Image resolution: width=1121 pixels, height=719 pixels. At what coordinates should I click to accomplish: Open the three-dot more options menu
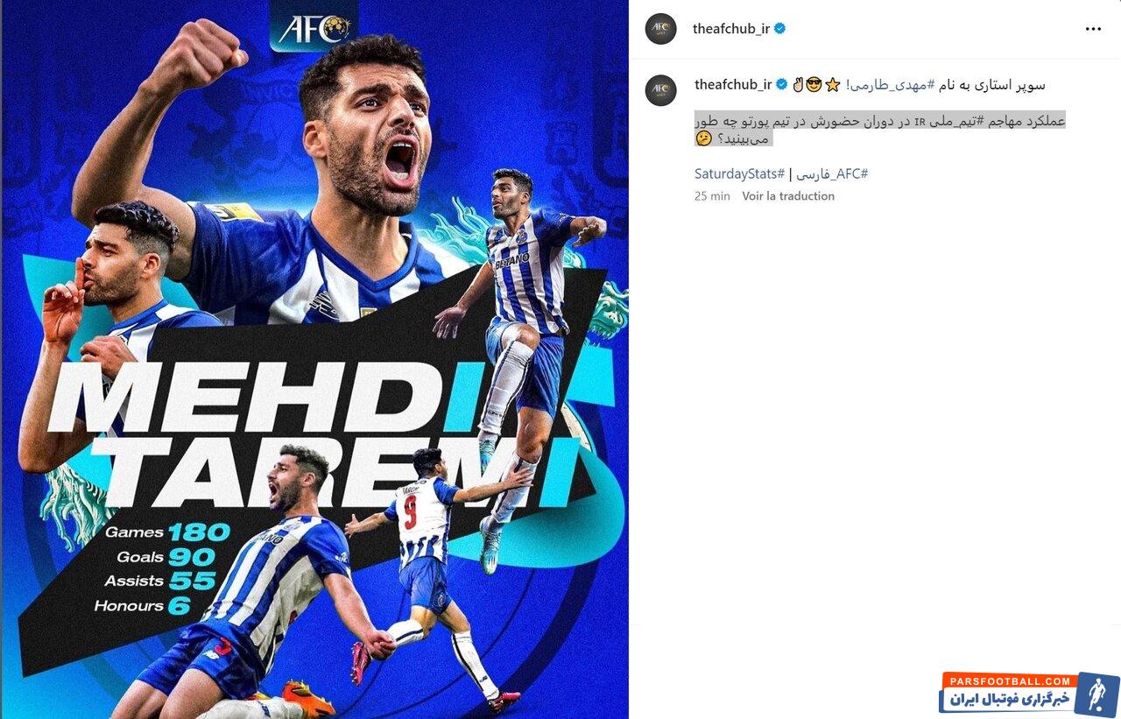1093,29
